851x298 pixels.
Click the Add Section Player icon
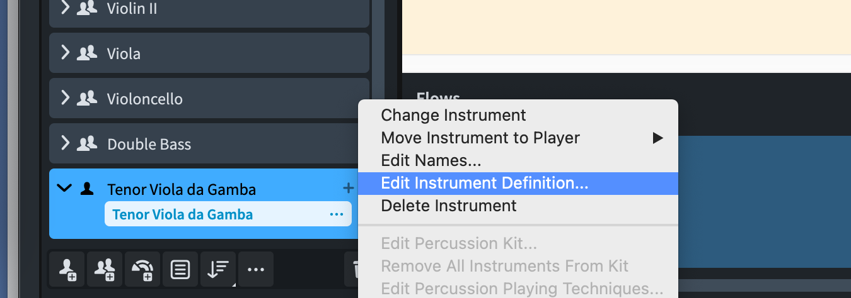coord(104,270)
